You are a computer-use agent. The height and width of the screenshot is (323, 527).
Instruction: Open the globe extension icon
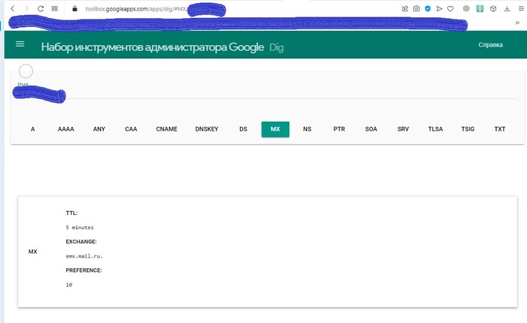pos(466,9)
